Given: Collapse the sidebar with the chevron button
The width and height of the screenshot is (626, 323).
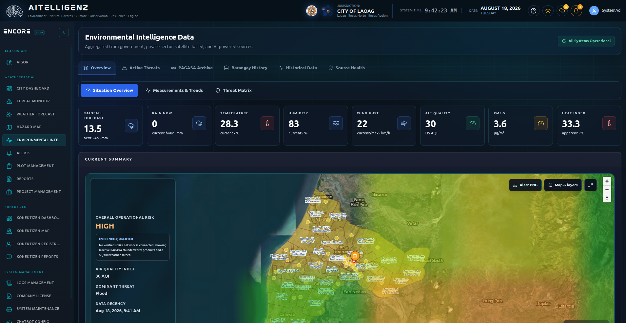Looking at the screenshot, I should click(x=64, y=32).
